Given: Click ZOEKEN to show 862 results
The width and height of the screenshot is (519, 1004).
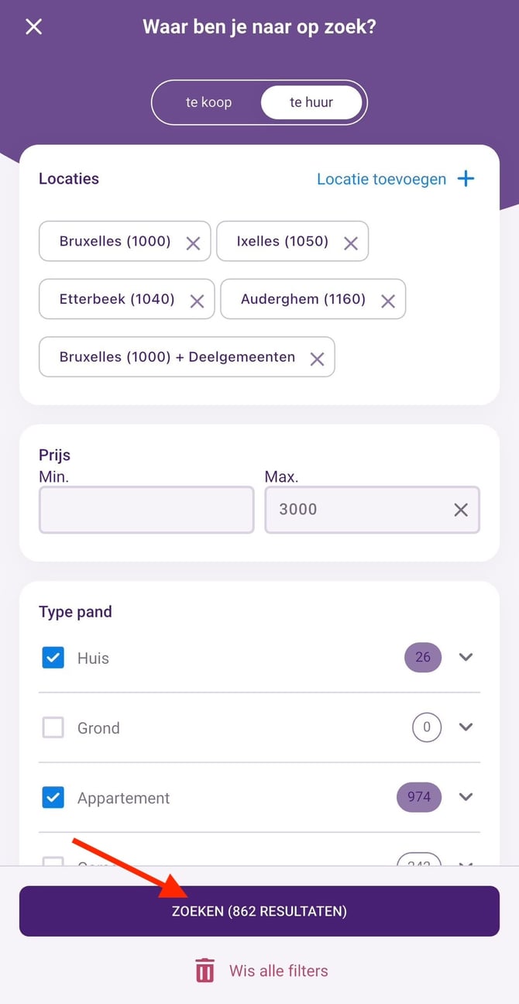Looking at the screenshot, I should pos(259,911).
